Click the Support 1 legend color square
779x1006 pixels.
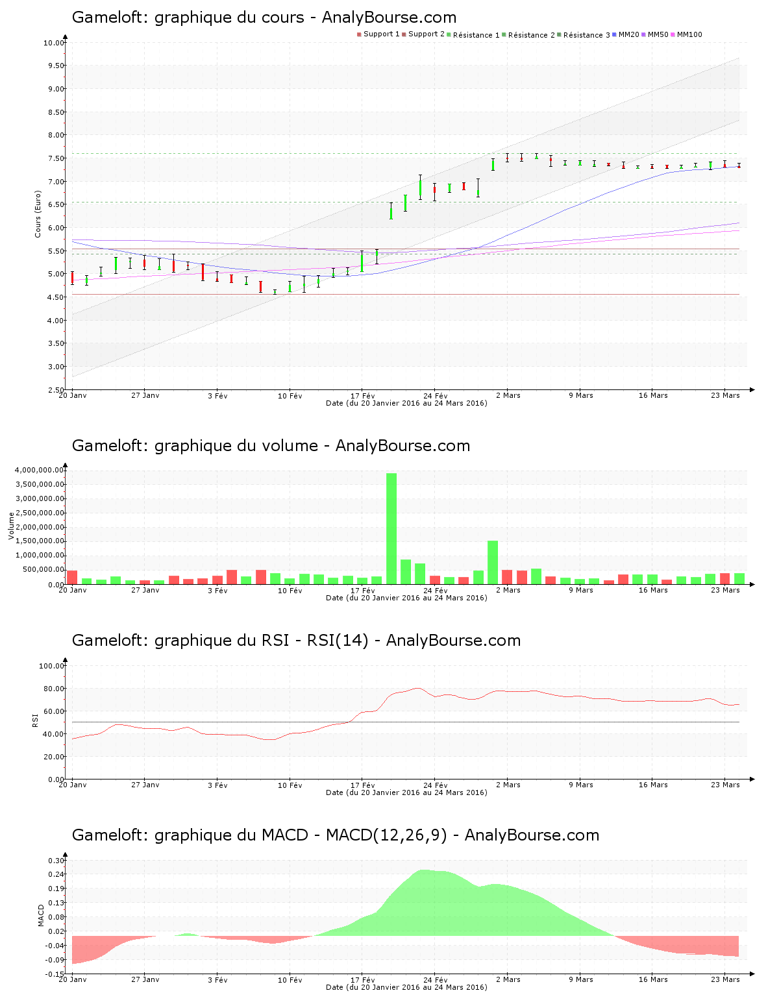click(x=359, y=34)
